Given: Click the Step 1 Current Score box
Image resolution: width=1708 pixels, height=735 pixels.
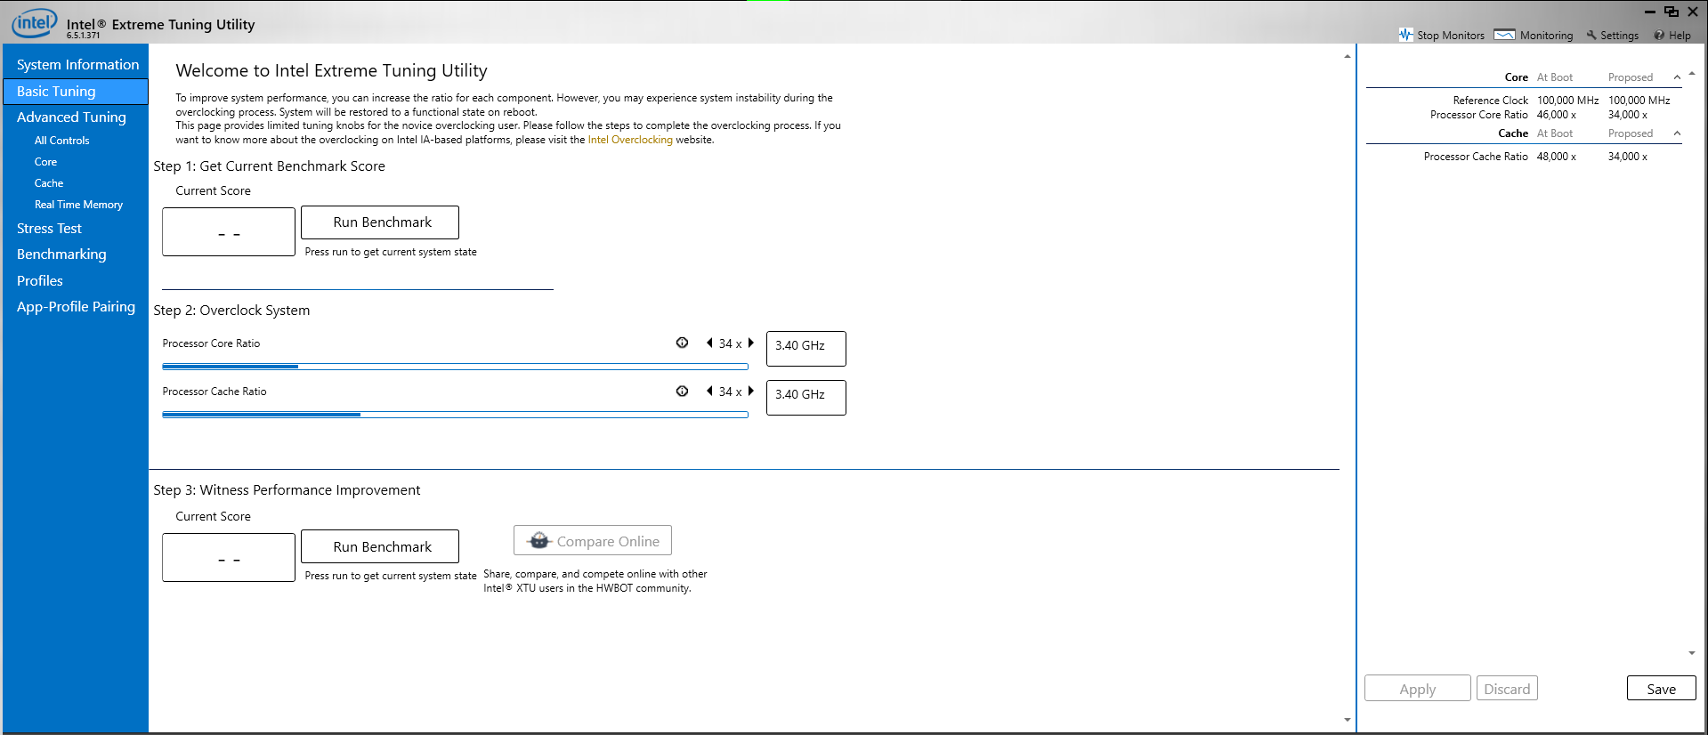Looking at the screenshot, I should 229,232.
